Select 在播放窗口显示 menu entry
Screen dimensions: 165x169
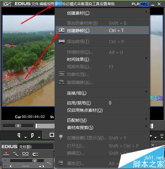point(102,138)
